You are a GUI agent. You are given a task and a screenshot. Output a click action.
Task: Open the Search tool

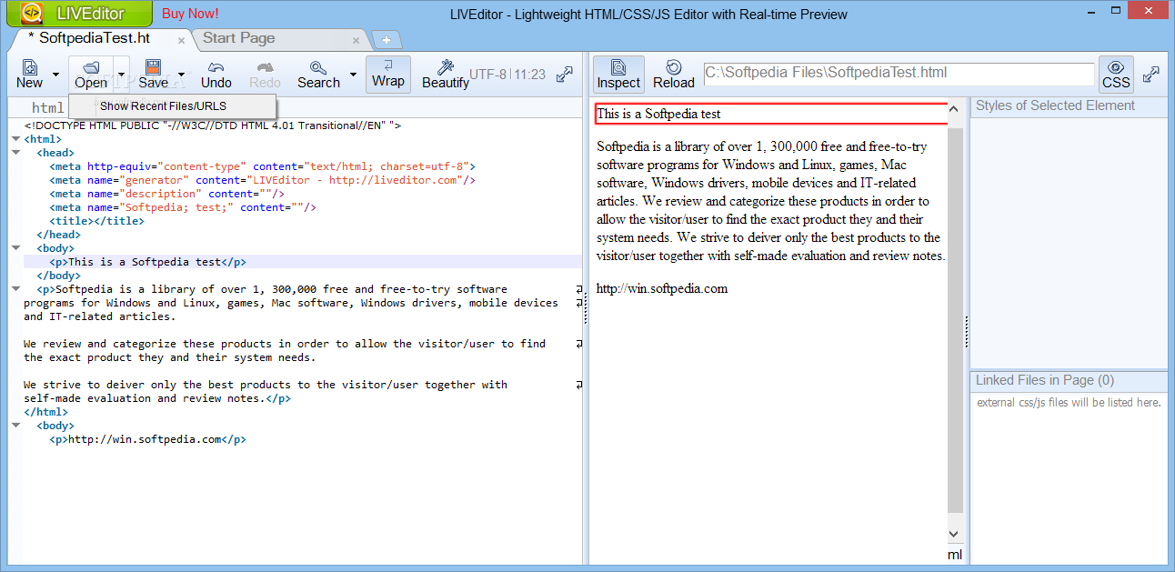318,75
